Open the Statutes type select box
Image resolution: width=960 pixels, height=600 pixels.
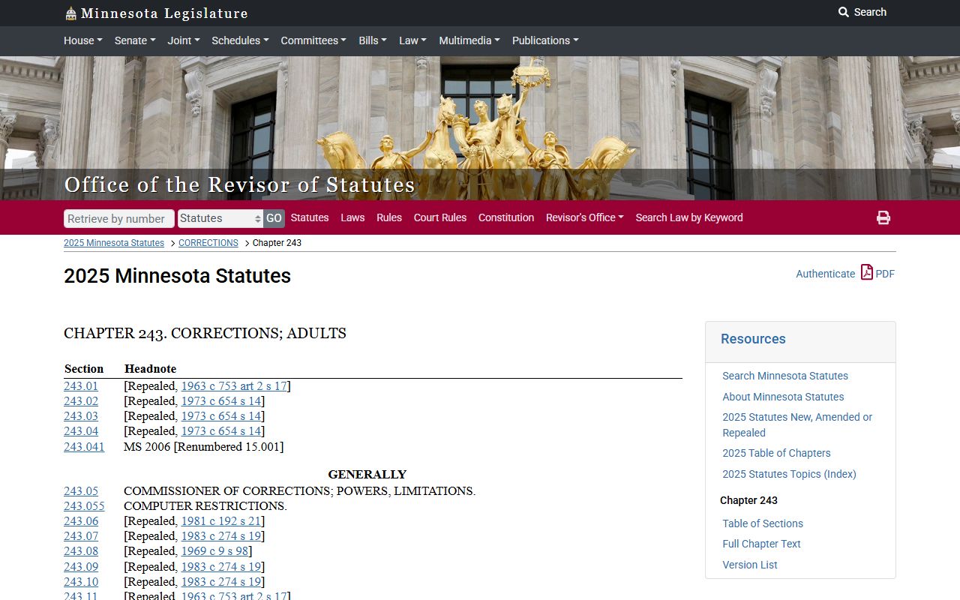(x=220, y=218)
